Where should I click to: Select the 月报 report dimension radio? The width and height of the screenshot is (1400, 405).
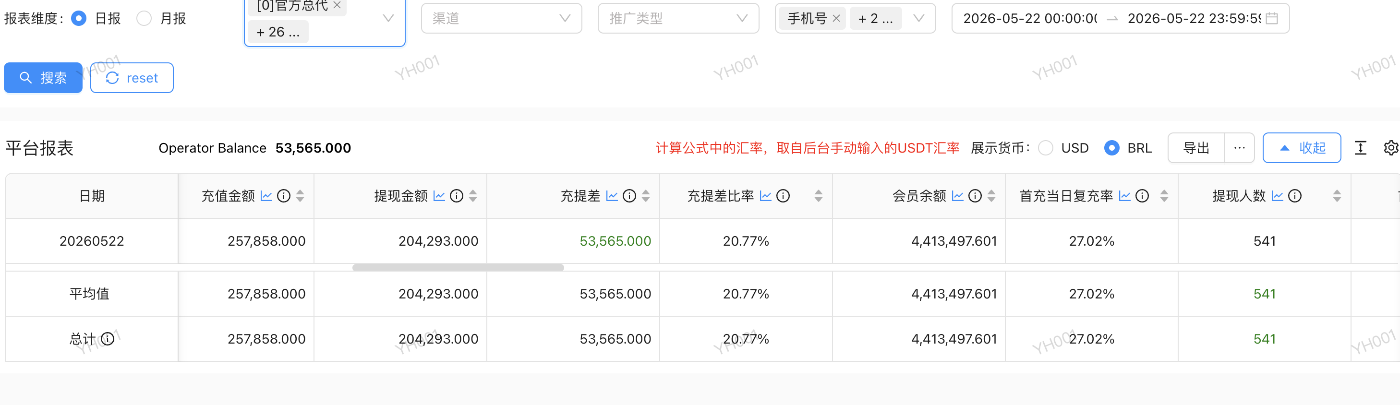point(144,18)
